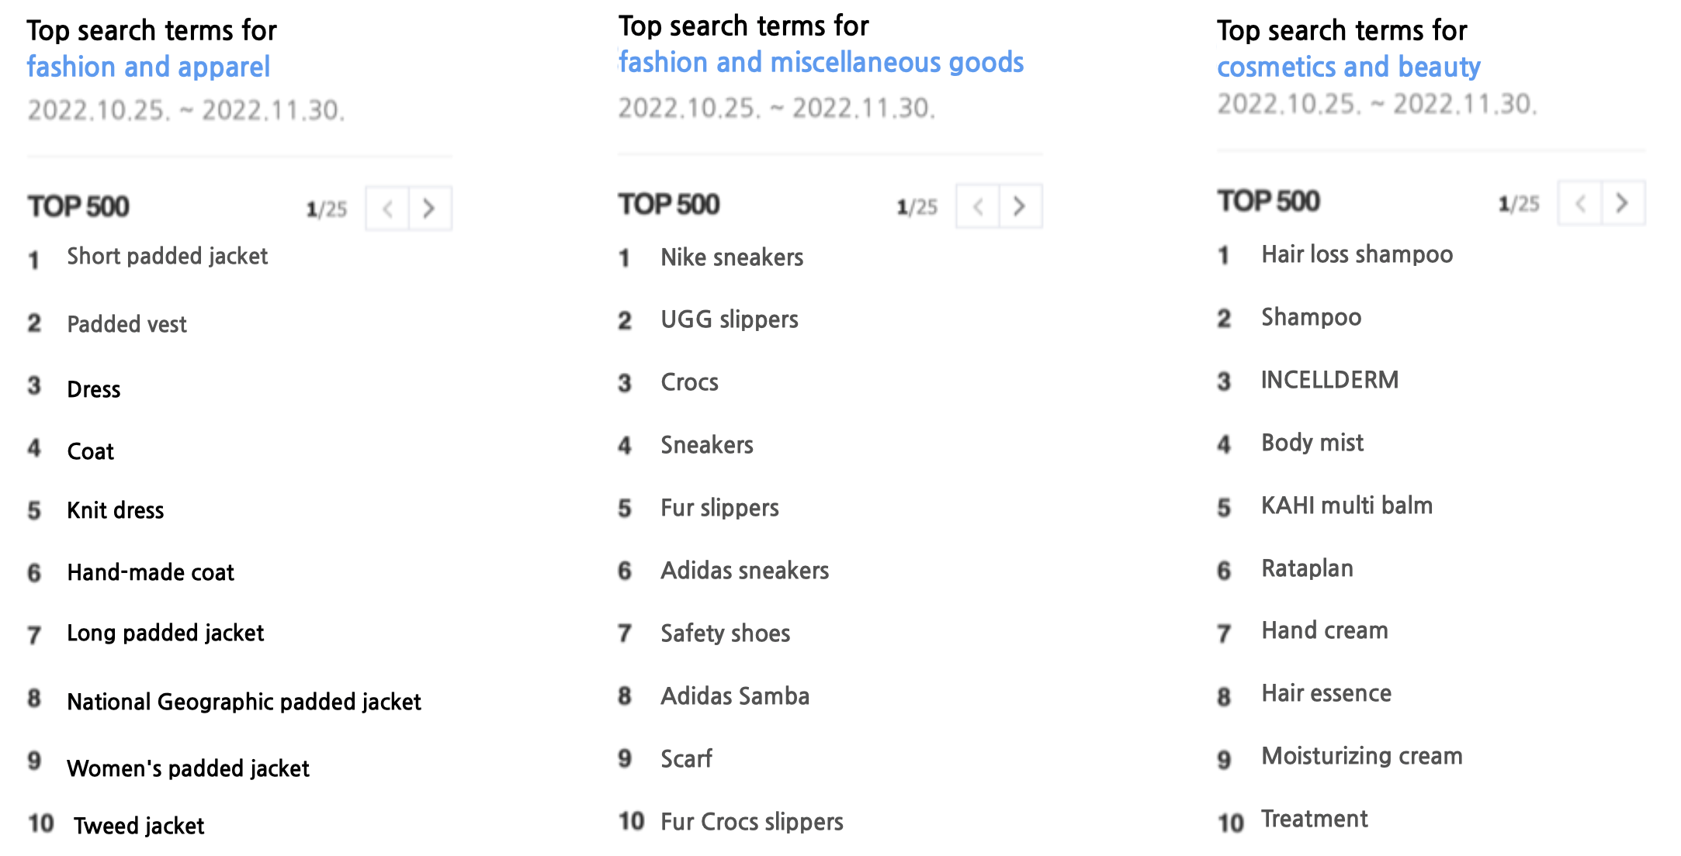1681x856 pixels.
Task: Click the 'UGG slippers' search term
Action: [x=730, y=319]
